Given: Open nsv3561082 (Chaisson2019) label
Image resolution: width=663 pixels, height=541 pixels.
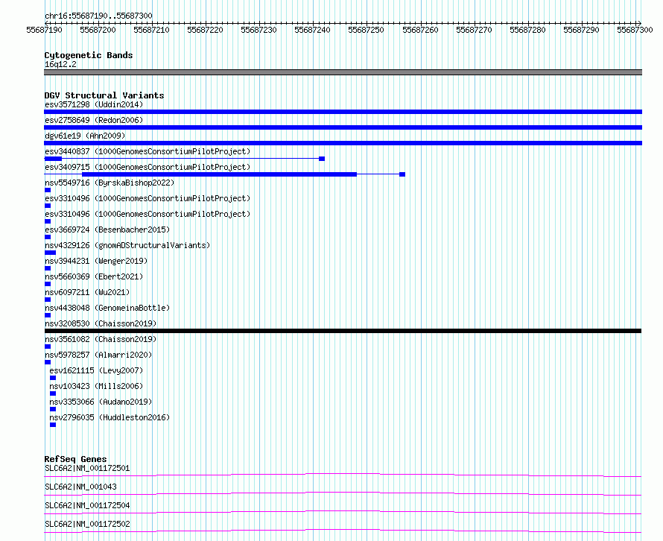Looking at the screenshot, I should coord(101,339).
